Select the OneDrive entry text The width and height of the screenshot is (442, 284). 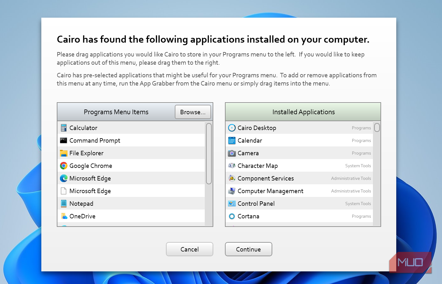[x=82, y=216]
